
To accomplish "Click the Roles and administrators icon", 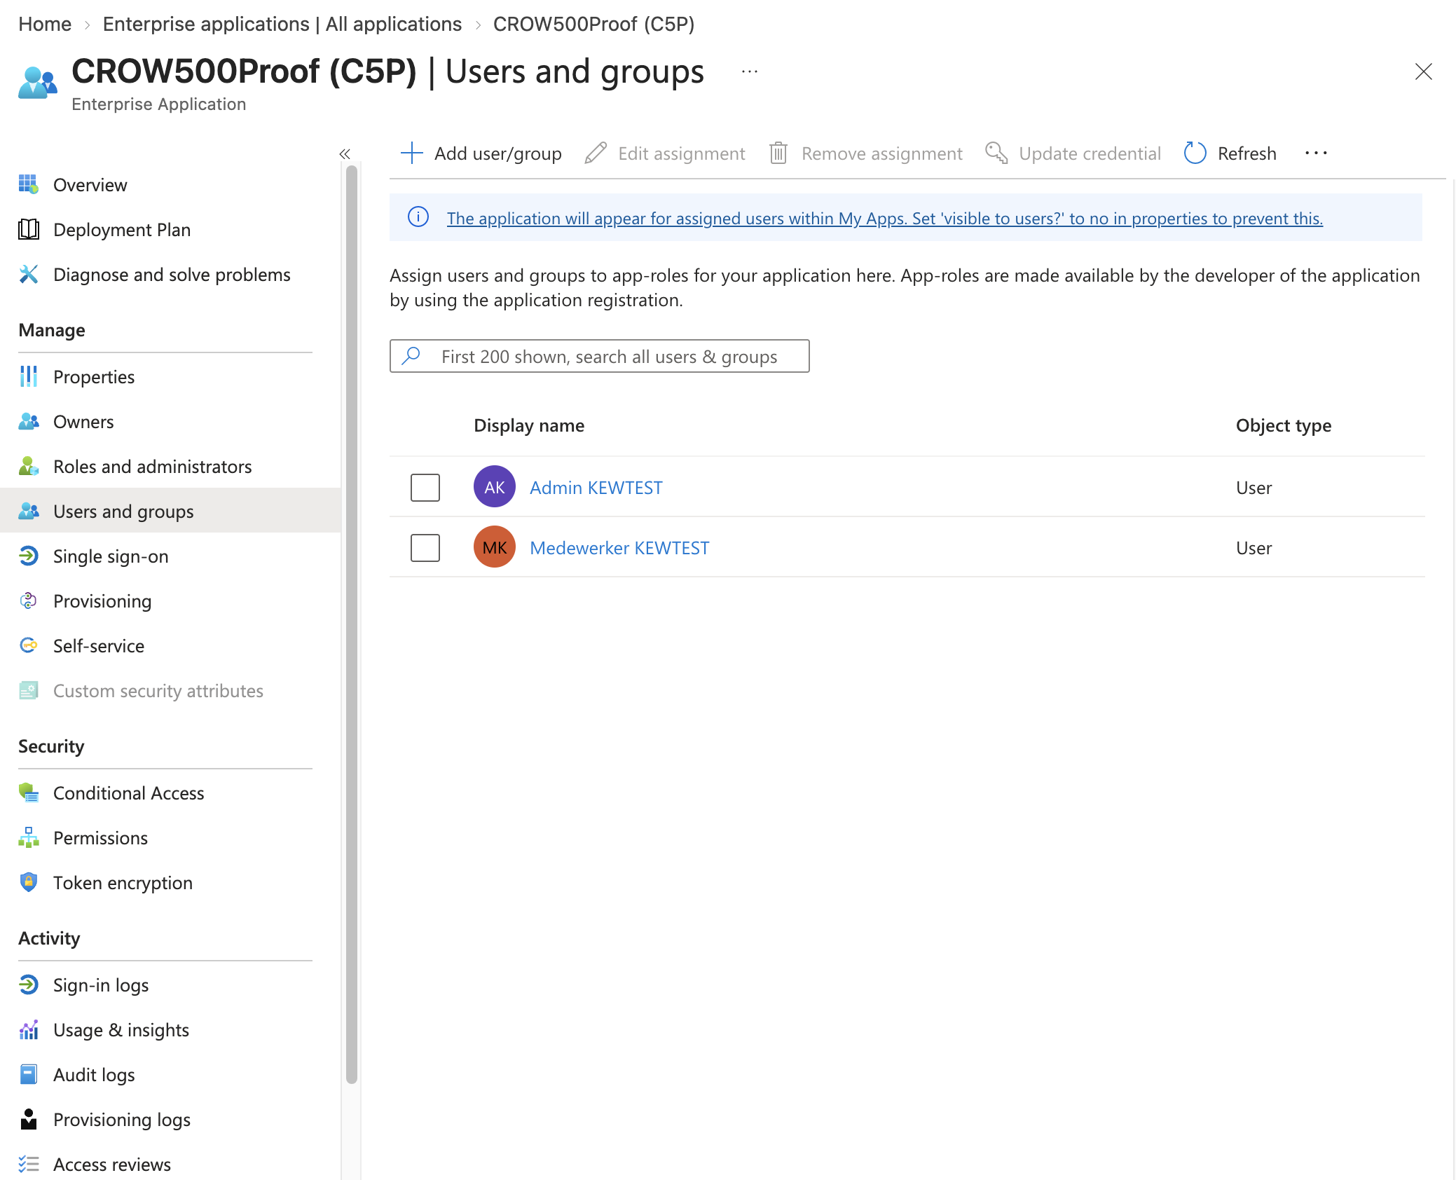I will coord(29,466).
